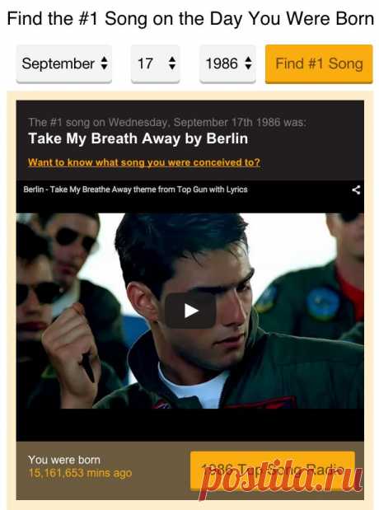Click the month dropdown up-down arrows

pos(104,63)
